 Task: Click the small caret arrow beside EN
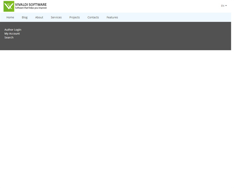(x=226, y=6)
